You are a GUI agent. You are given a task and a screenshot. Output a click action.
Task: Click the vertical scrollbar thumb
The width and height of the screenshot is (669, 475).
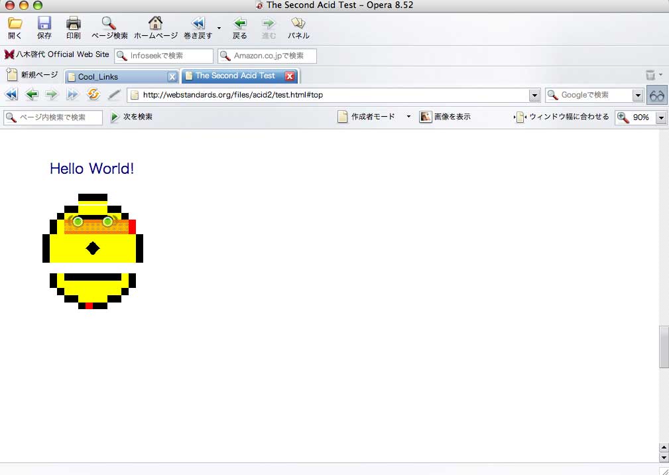coord(664,346)
